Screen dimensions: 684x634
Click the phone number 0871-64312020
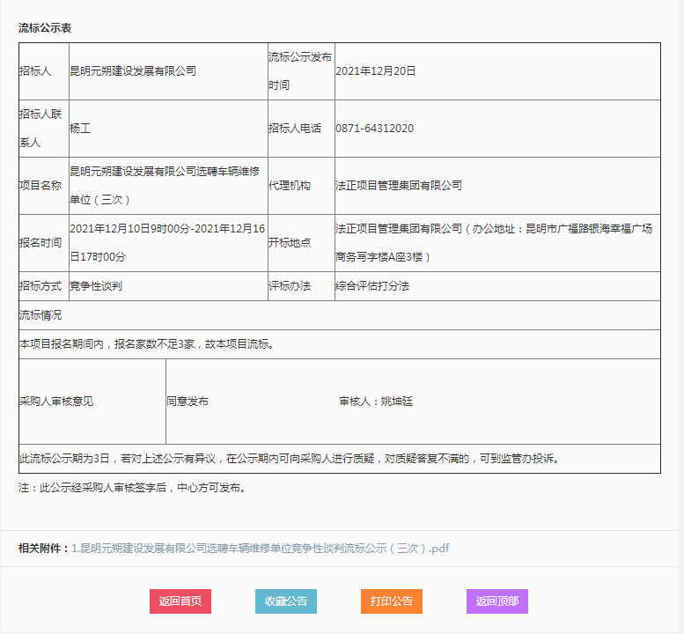(x=374, y=129)
